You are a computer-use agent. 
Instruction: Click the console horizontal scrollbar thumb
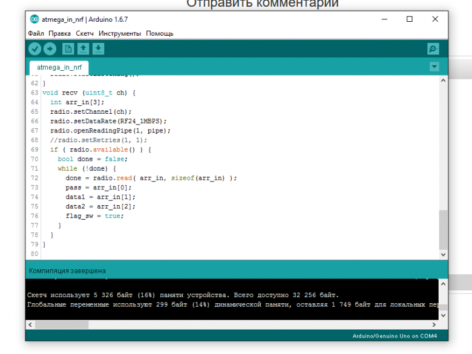(x=62, y=325)
